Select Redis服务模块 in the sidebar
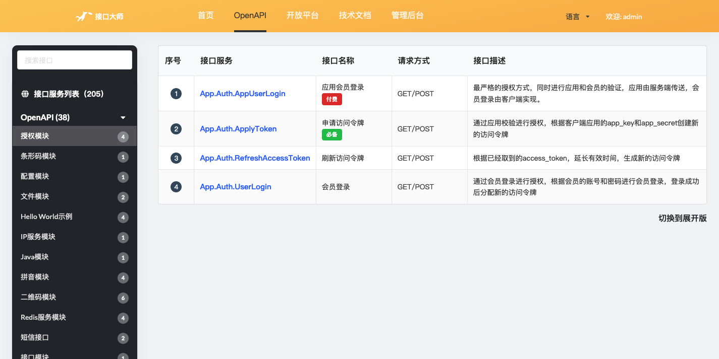This screenshot has width=719, height=359. 75,317
